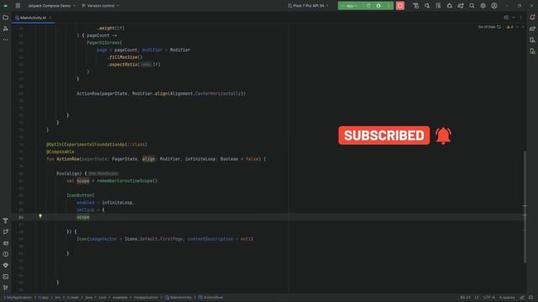Click the @Composable annotation in code
Viewport: 538px width, 302px height.
[x=60, y=152]
